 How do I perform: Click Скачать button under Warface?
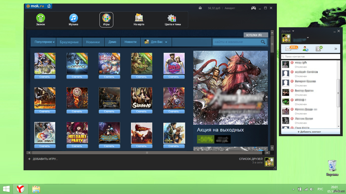77,77
